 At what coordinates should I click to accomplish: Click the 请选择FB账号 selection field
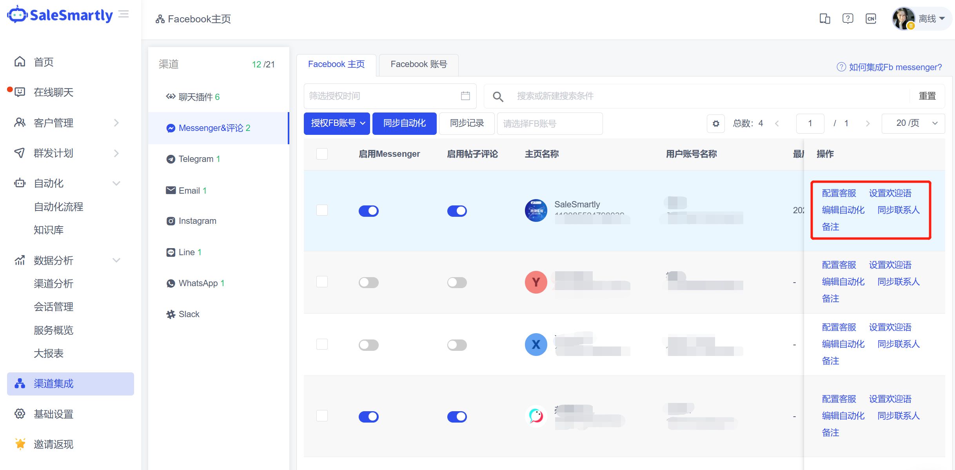coord(550,123)
